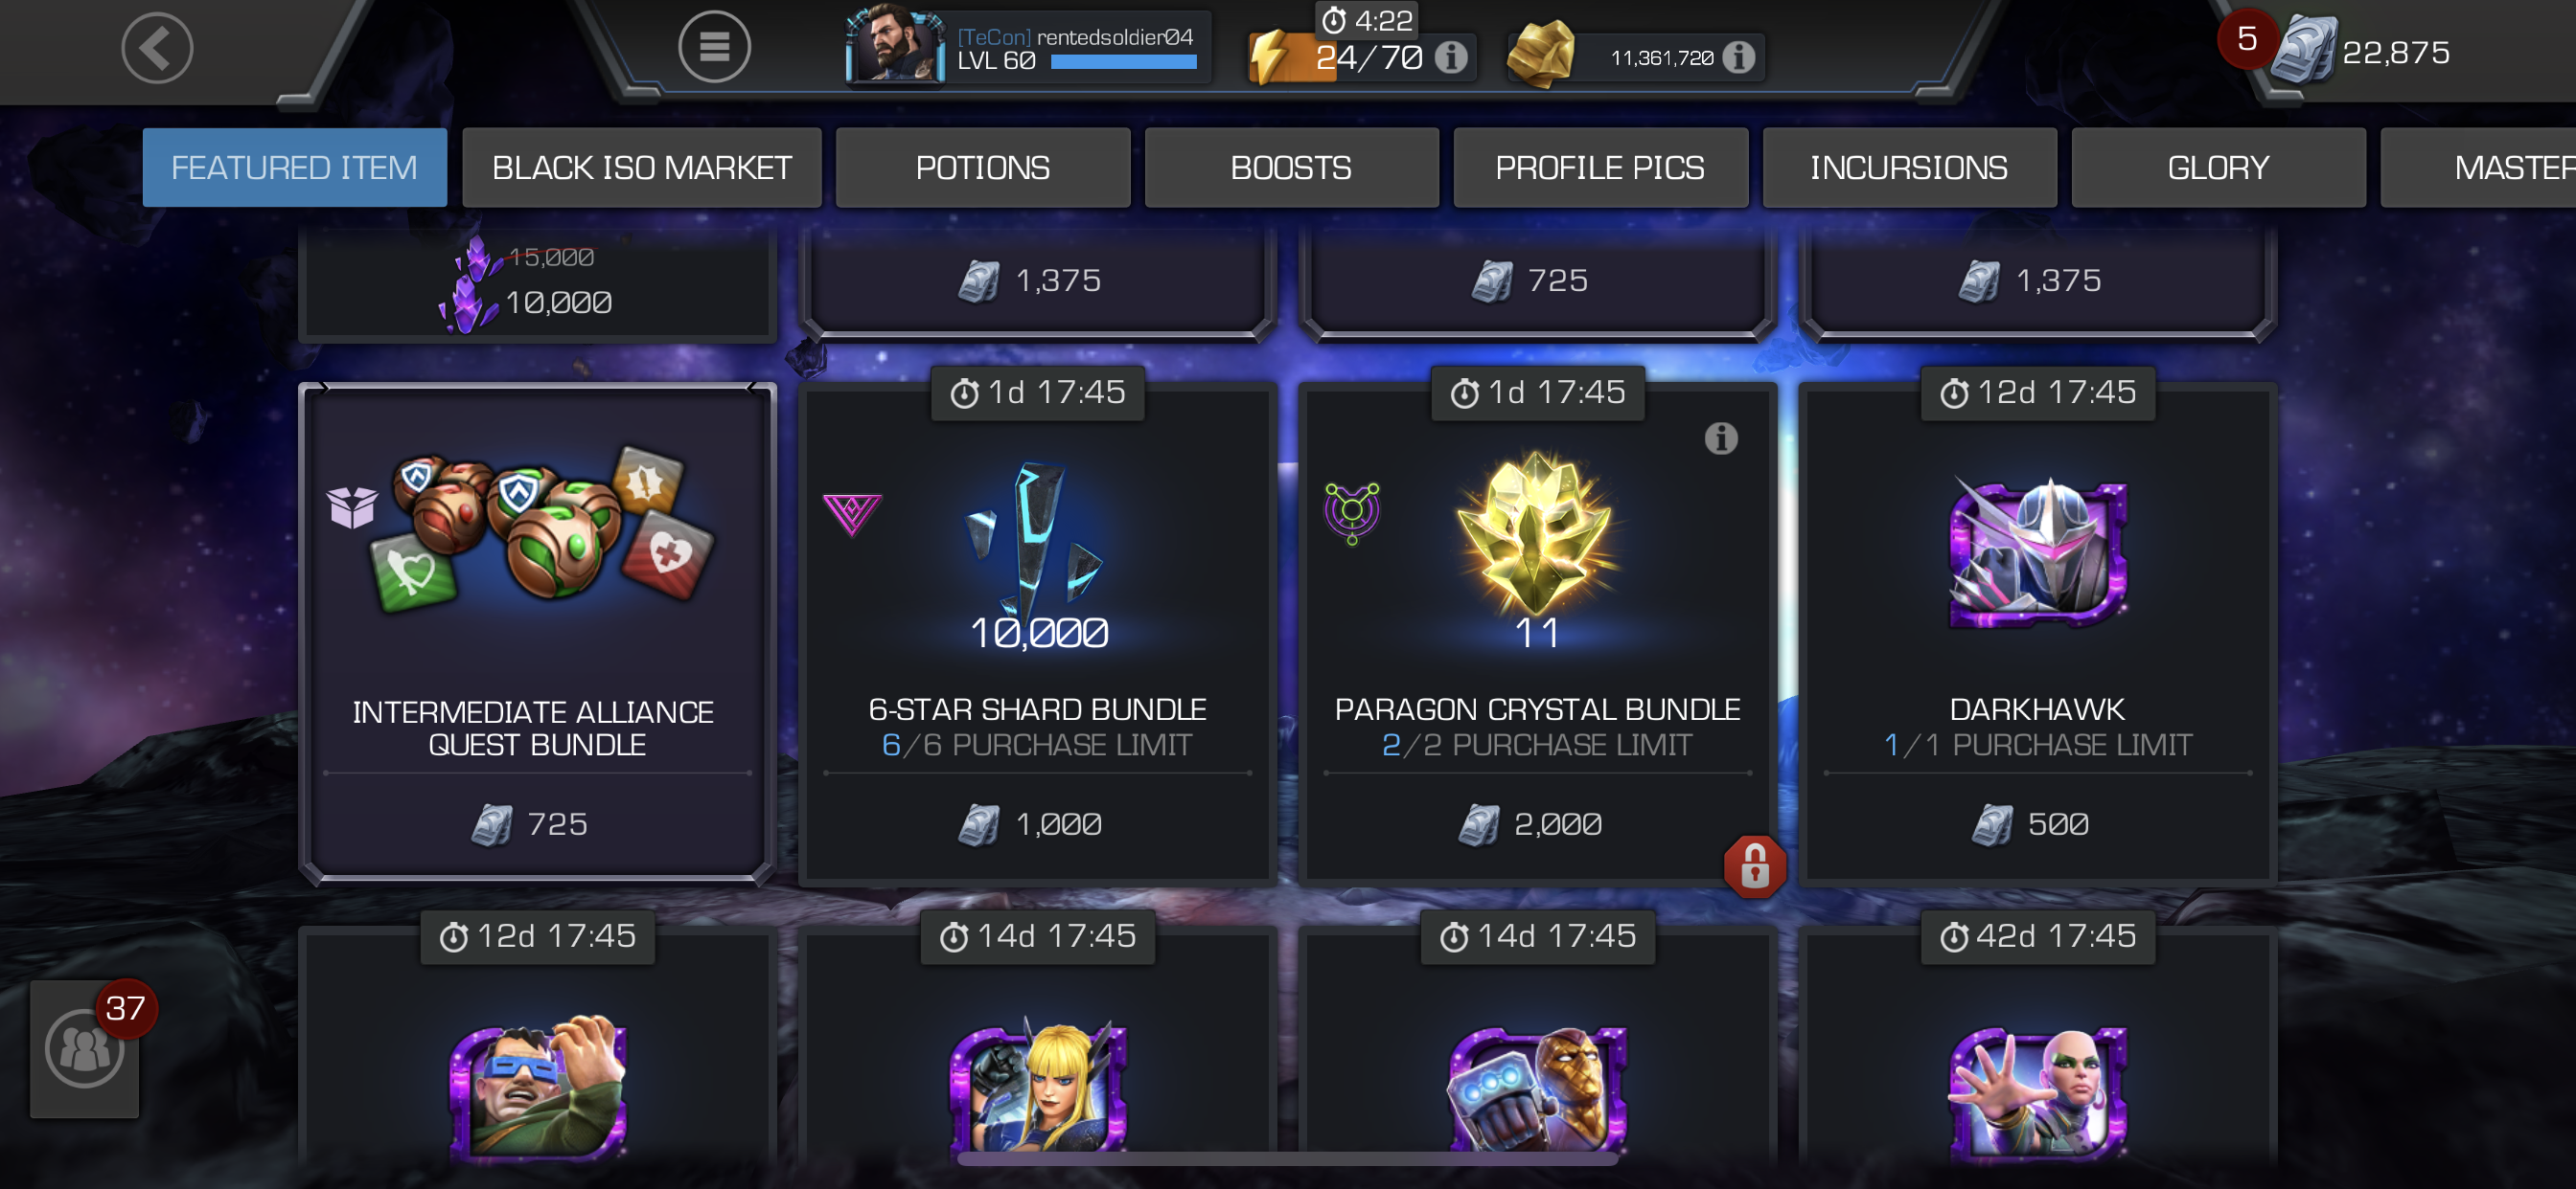
Task: Buy 6-Star Shard Bundle for 1,000 units
Action: click(1037, 824)
